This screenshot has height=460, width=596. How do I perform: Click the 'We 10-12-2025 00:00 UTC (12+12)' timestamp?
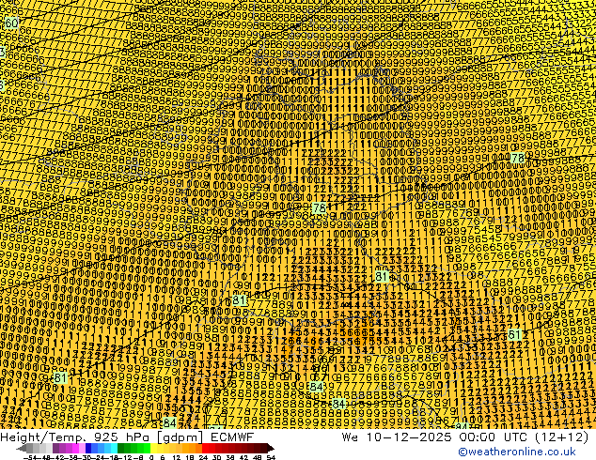[x=465, y=437]
